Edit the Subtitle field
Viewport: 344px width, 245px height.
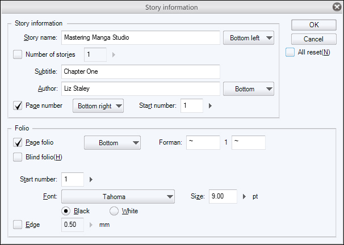pos(141,71)
